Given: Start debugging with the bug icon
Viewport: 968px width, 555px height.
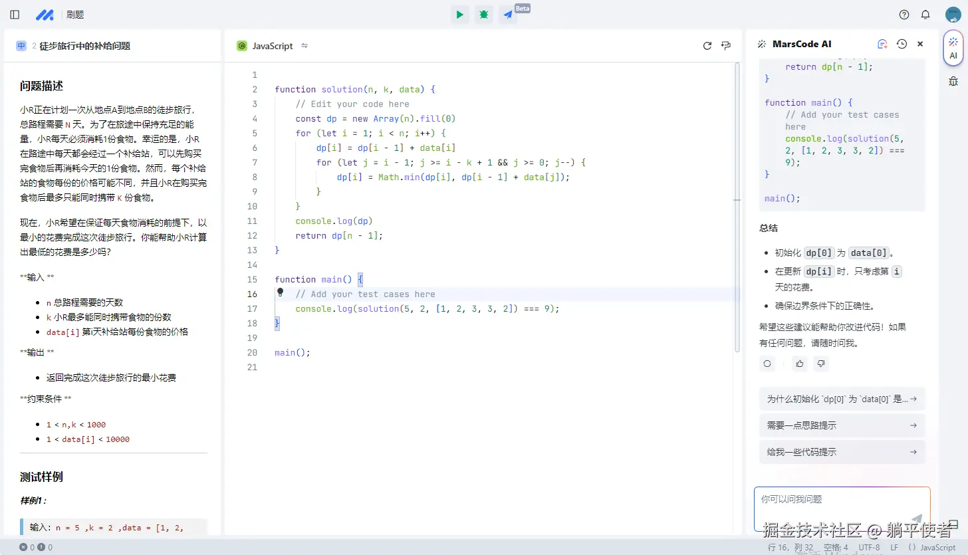Looking at the screenshot, I should pyautogui.click(x=484, y=15).
